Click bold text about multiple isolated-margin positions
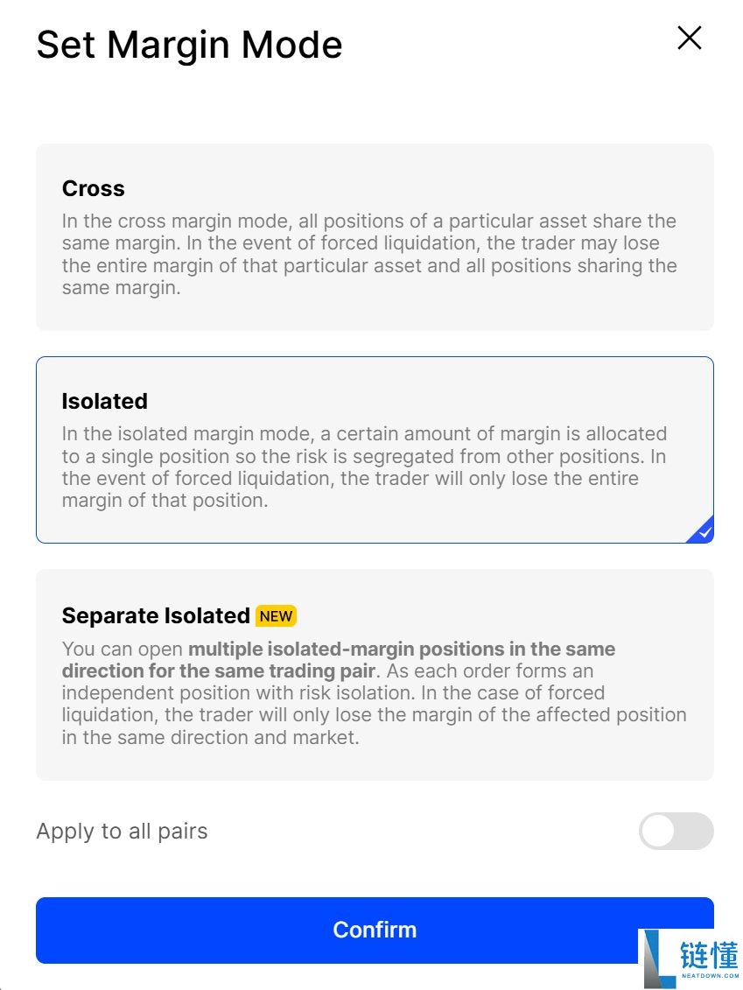 click(339, 659)
